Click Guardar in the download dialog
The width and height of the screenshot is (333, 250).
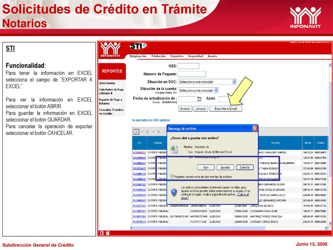[225, 167]
